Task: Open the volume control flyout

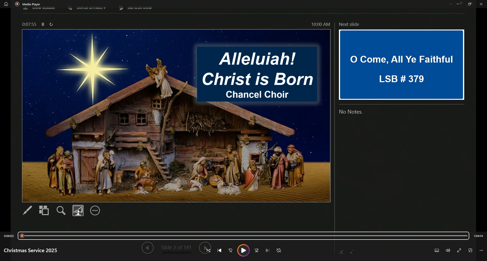Action: 448,250
